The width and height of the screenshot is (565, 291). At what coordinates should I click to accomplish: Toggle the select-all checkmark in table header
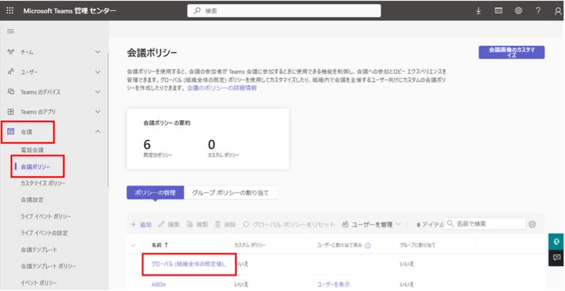point(134,245)
